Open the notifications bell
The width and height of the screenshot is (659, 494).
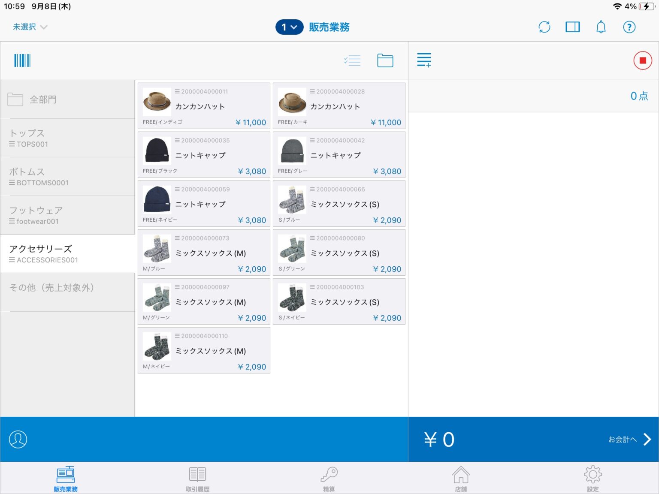[601, 27]
